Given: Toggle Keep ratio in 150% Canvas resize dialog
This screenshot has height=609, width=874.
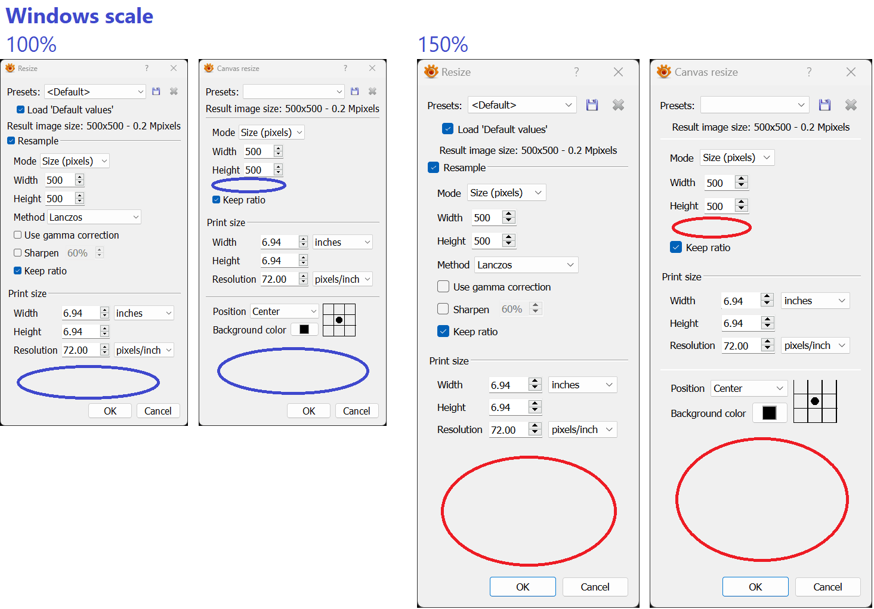Looking at the screenshot, I should [x=676, y=248].
